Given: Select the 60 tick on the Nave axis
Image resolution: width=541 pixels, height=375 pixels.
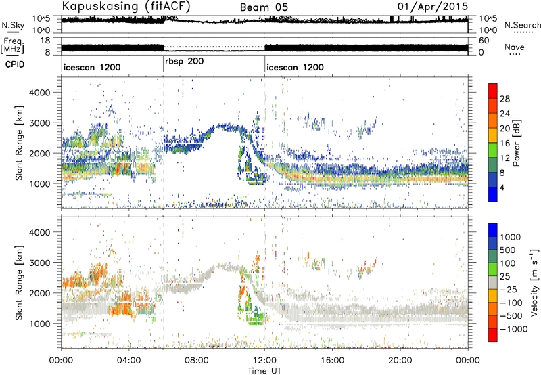Looking at the screenshot, I should [x=484, y=41].
